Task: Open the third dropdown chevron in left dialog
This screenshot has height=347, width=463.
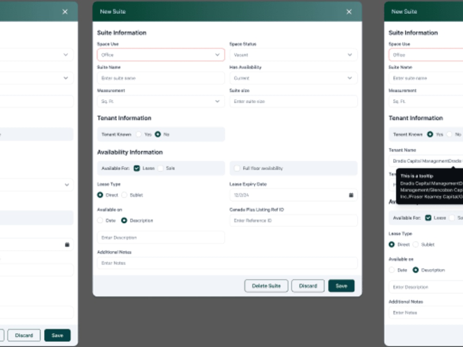Action: tap(67, 185)
